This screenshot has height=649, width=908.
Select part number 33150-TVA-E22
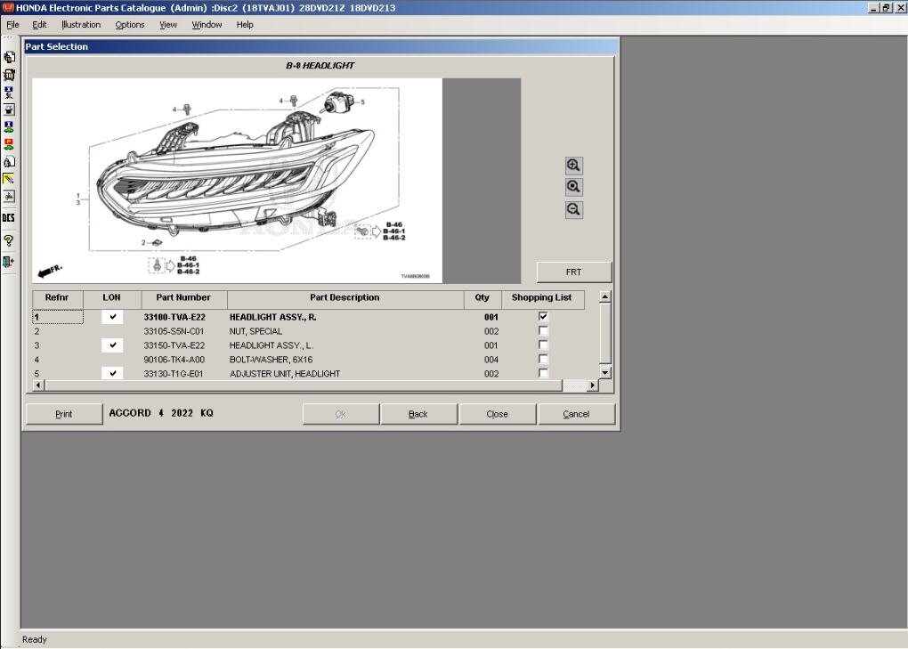[174, 345]
